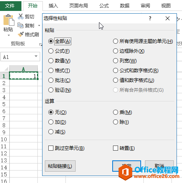This screenshot has width=182, height=183.
Task: Choose 所有使用源主题的单元(H) option
Action: pos(143,41)
